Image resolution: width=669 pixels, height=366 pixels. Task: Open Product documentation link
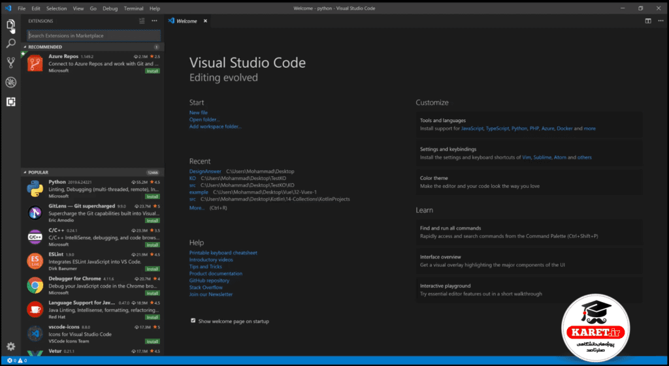click(216, 273)
